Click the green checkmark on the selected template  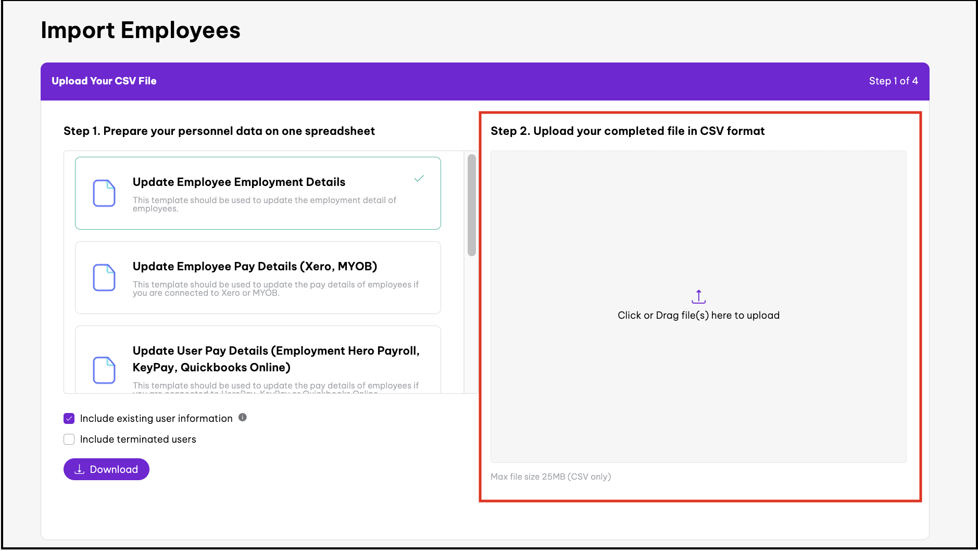pyautogui.click(x=419, y=179)
